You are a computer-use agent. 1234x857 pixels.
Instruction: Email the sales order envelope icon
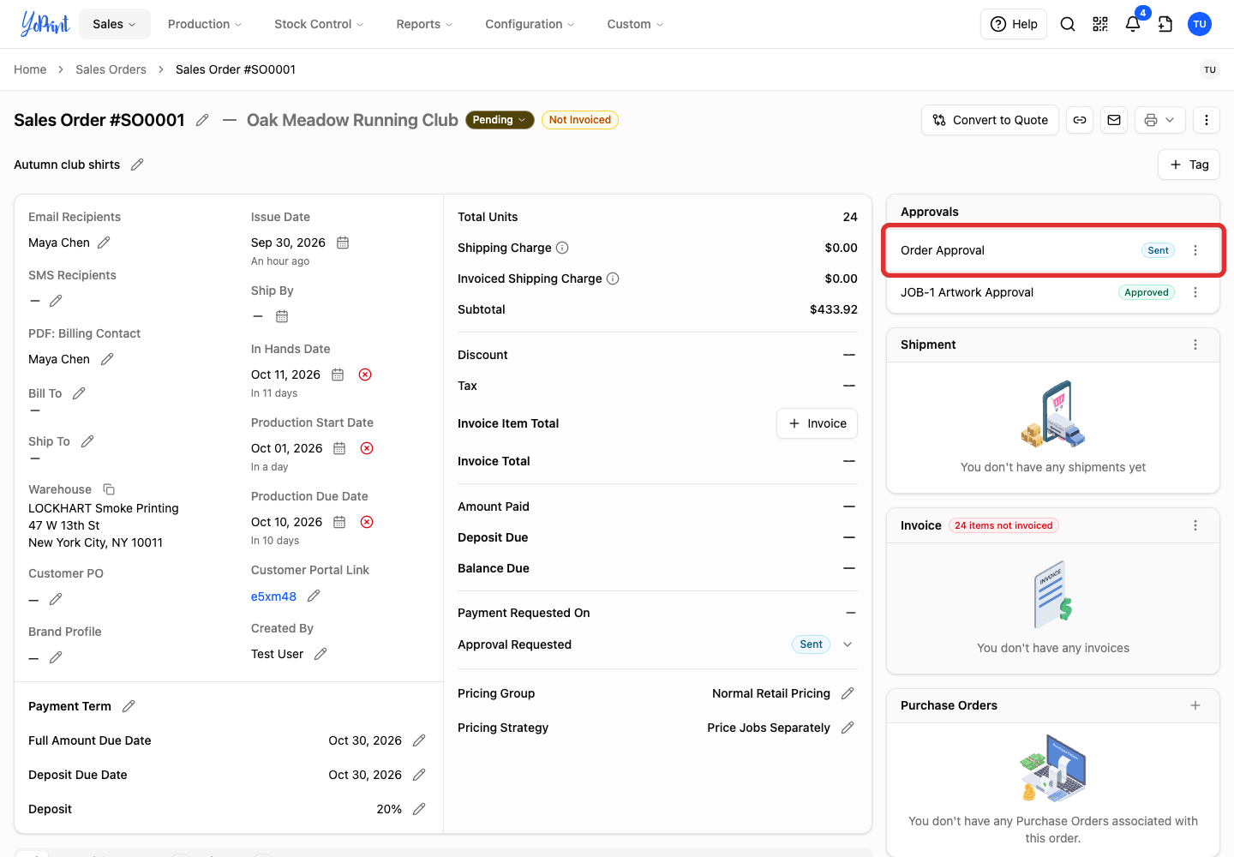click(x=1114, y=120)
